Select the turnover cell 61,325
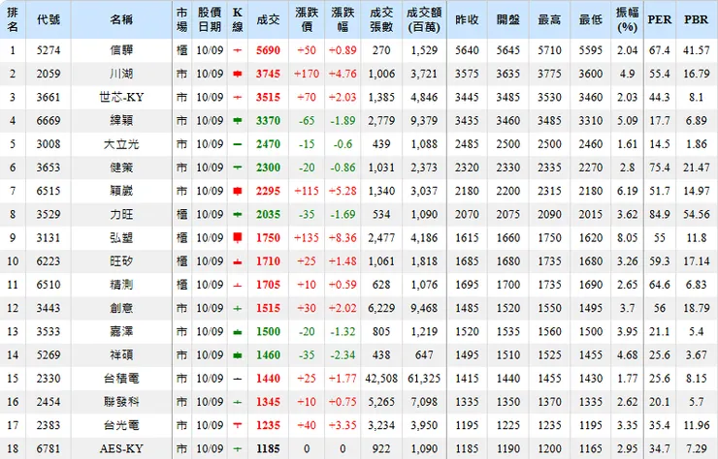This screenshot has width=718, height=459. pyautogui.click(x=424, y=379)
